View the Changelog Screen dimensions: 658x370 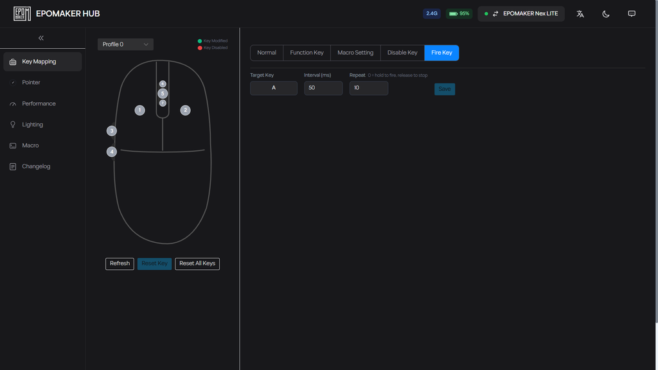[42, 166]
